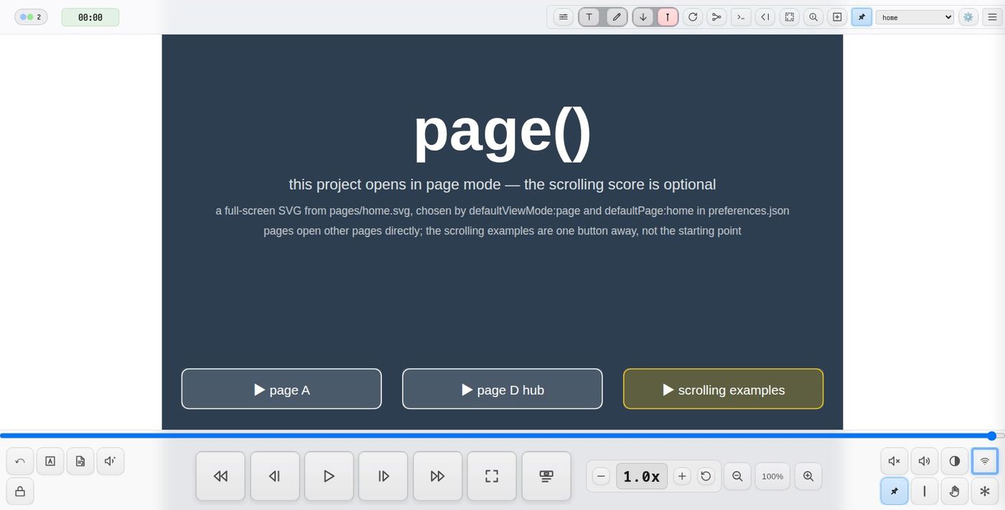The image size is (1005, 510).
Task: Click the fullscreen corners button
Action: (x=492, y=476)
